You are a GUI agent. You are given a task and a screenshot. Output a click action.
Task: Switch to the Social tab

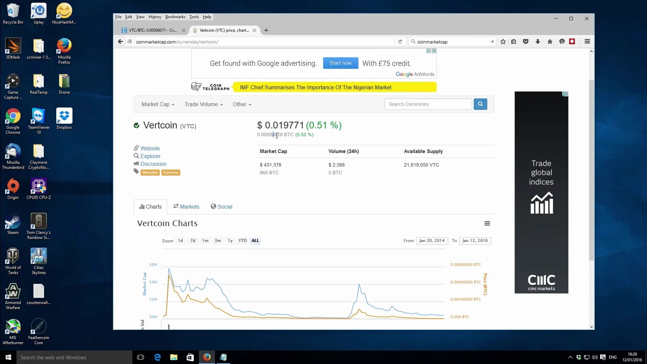coord(222,207)
